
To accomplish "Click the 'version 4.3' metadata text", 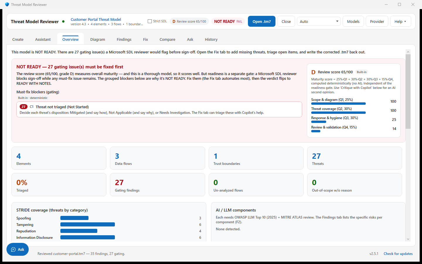I will pyautogui.click(x=78, y=24).
